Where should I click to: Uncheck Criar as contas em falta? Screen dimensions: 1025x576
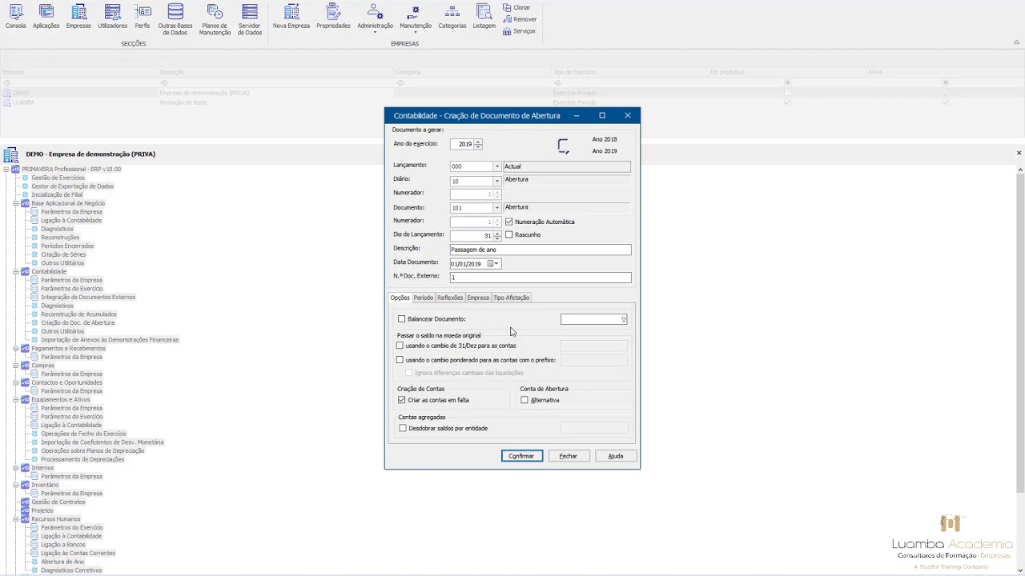click(402, 400)
